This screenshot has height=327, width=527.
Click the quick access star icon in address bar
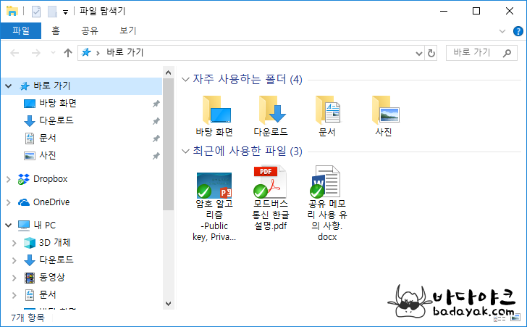click(86, 52)
